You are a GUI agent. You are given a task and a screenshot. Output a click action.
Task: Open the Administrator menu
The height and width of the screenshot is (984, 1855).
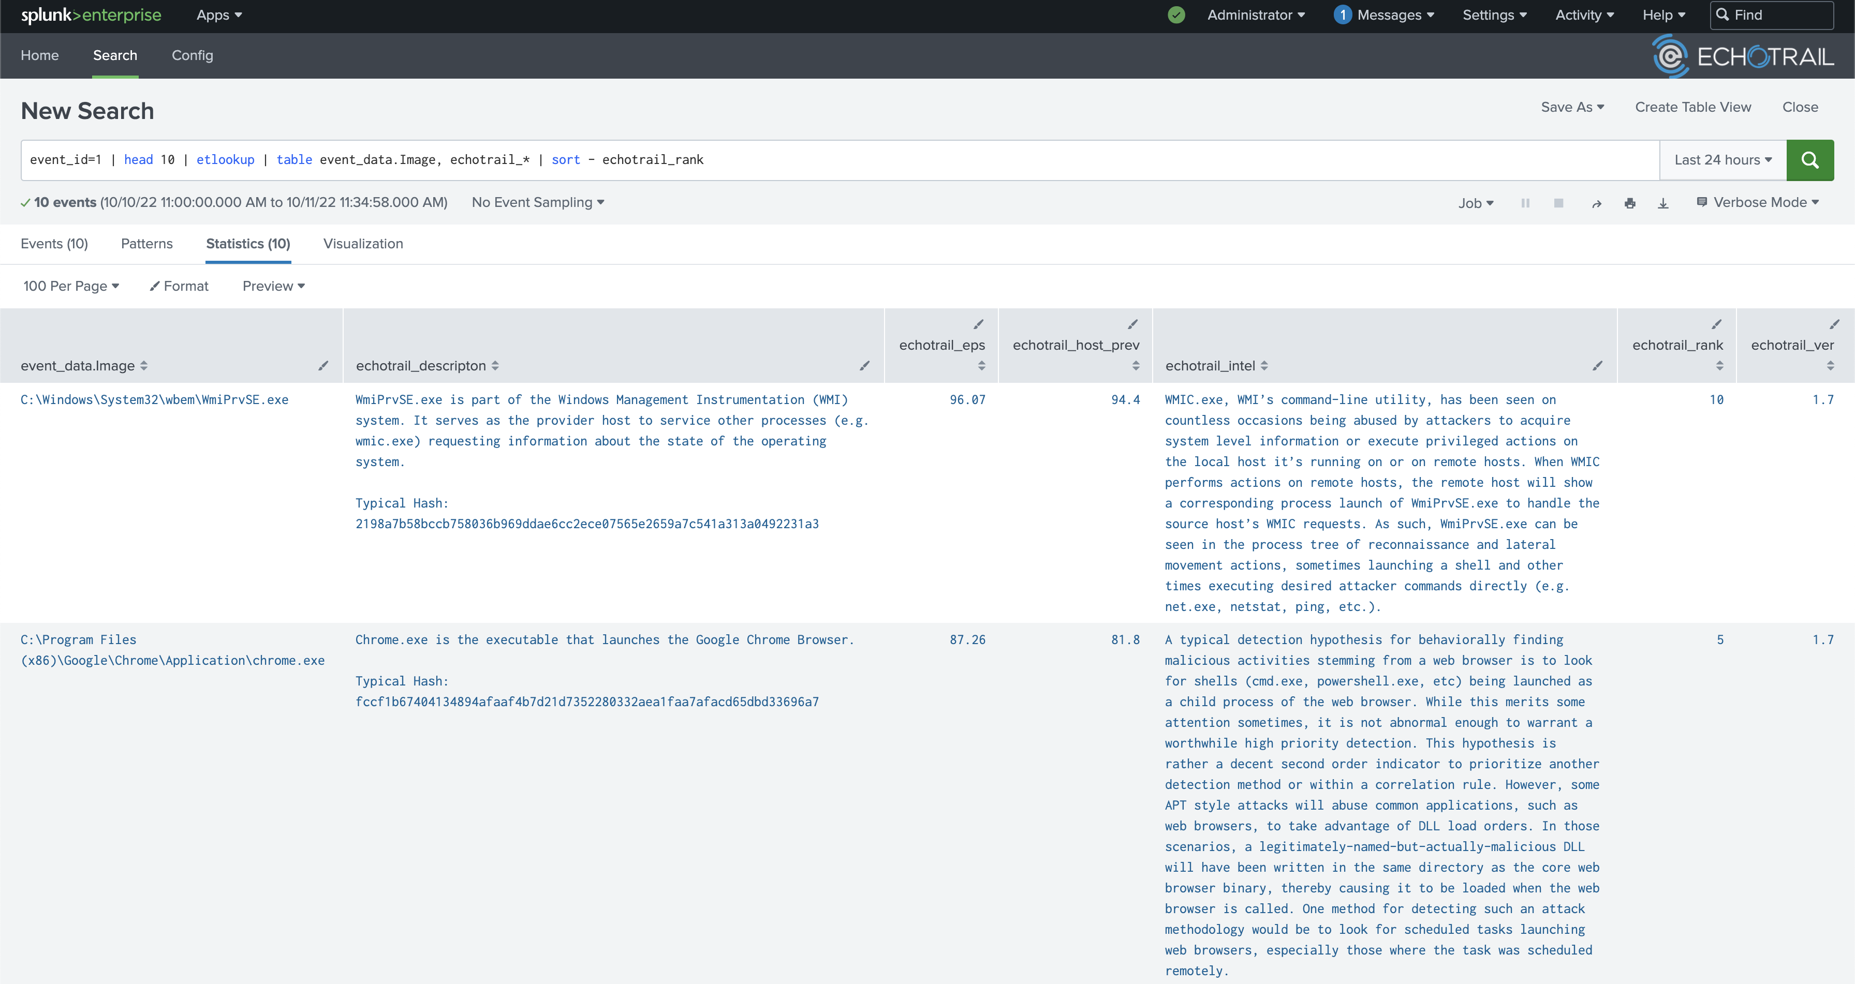tap(1256, 15)
